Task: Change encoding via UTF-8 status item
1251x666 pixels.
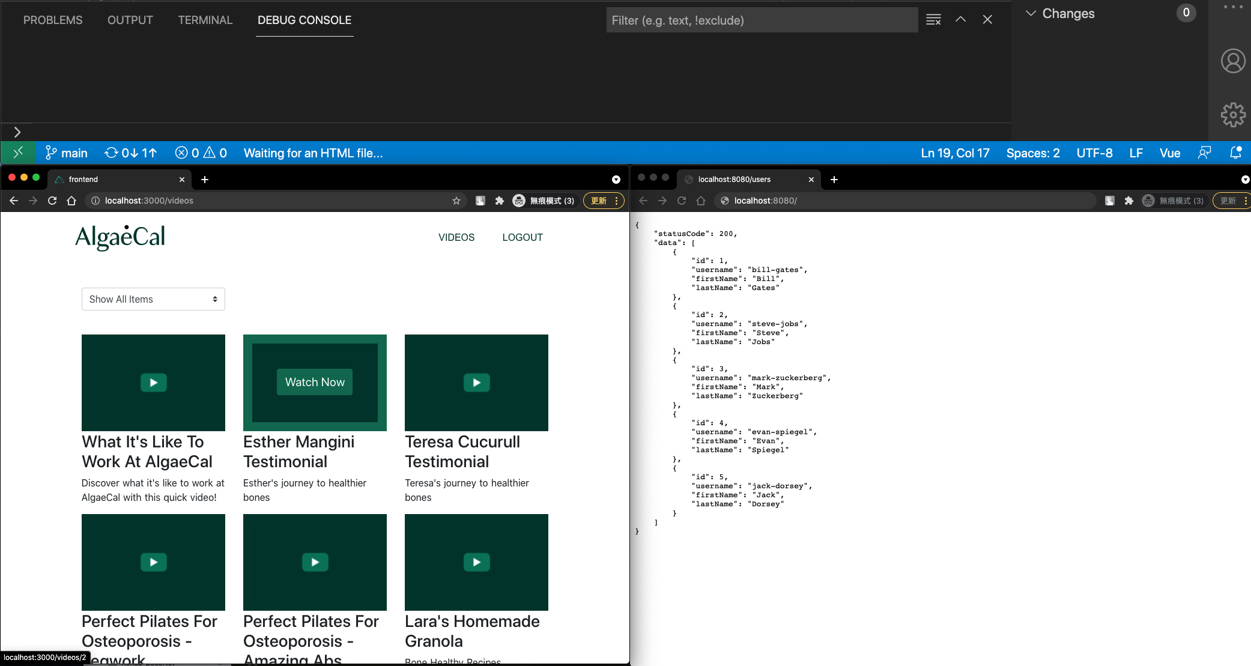Action: click(x=1094, y=153)
